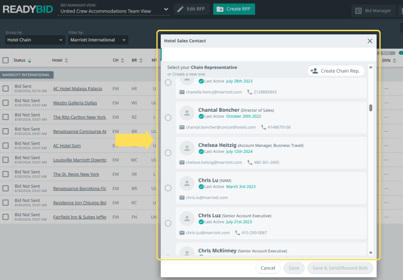403x280 pixels.
Task: Check the Westin Galleria Dallas row
Action: click(5, 103)
